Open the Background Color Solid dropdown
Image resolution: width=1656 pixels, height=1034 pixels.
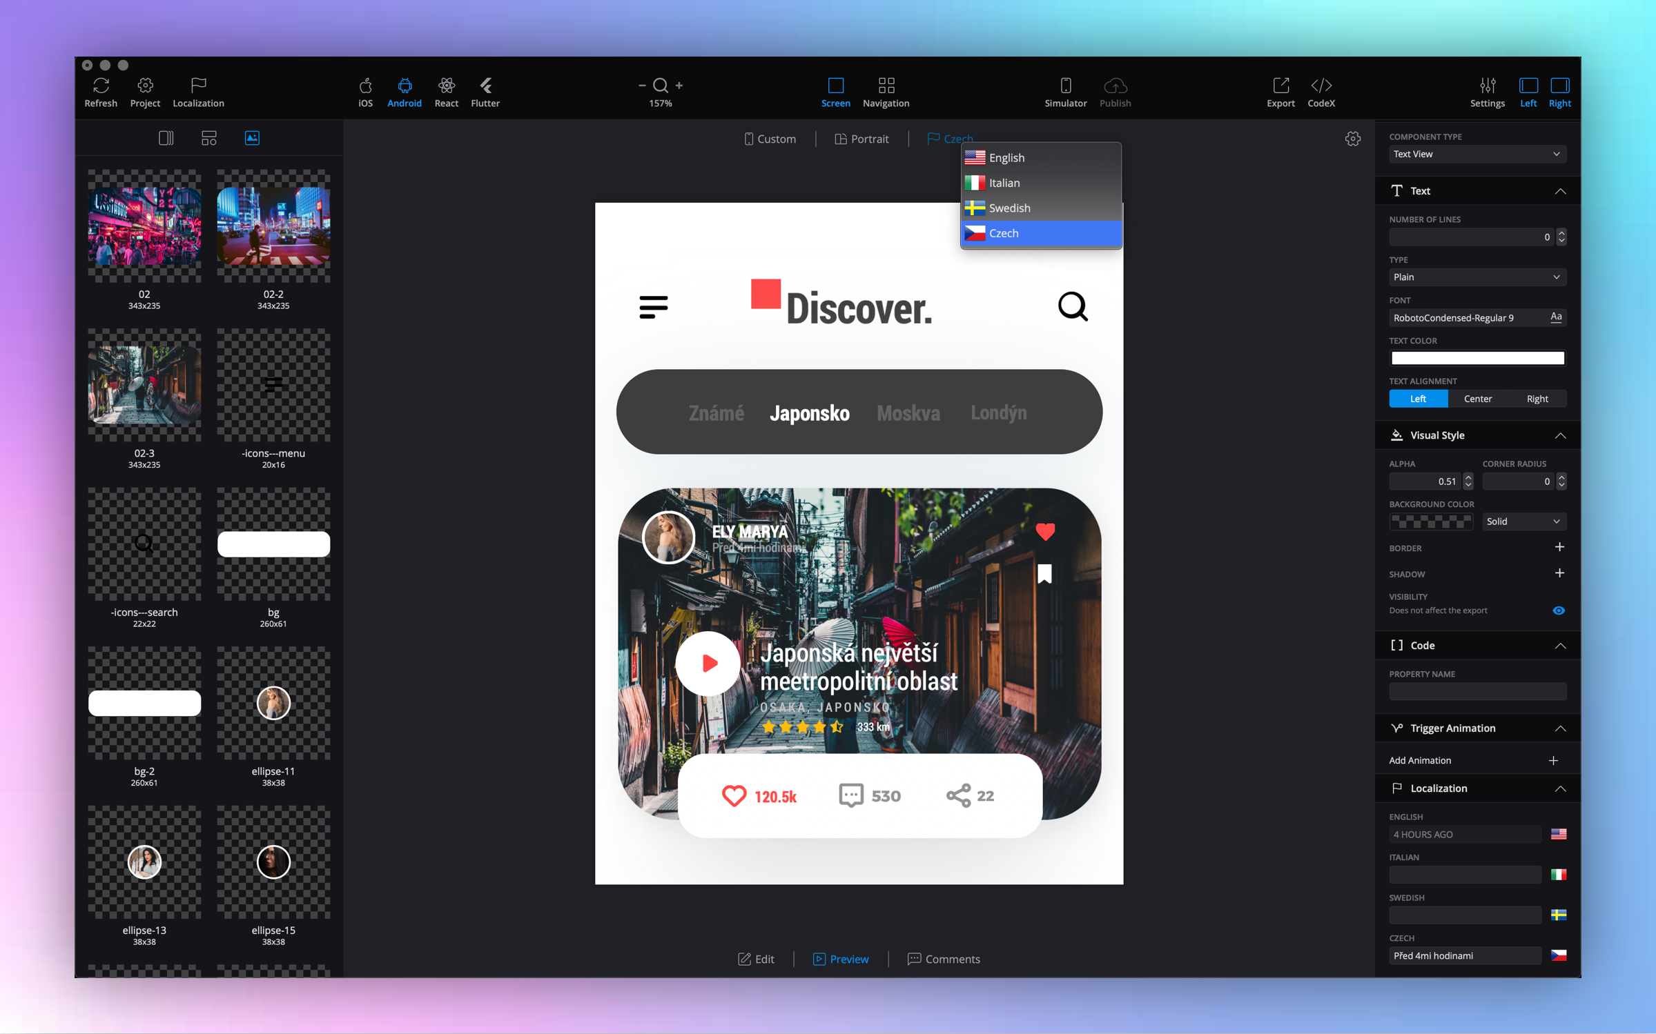[1523, 521]
